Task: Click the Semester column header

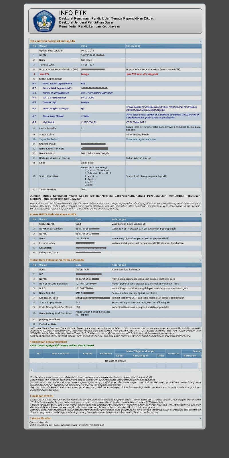Action: click(173, 354)
